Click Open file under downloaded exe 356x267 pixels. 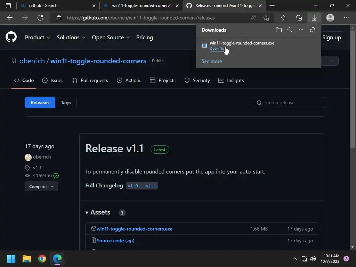217,49
